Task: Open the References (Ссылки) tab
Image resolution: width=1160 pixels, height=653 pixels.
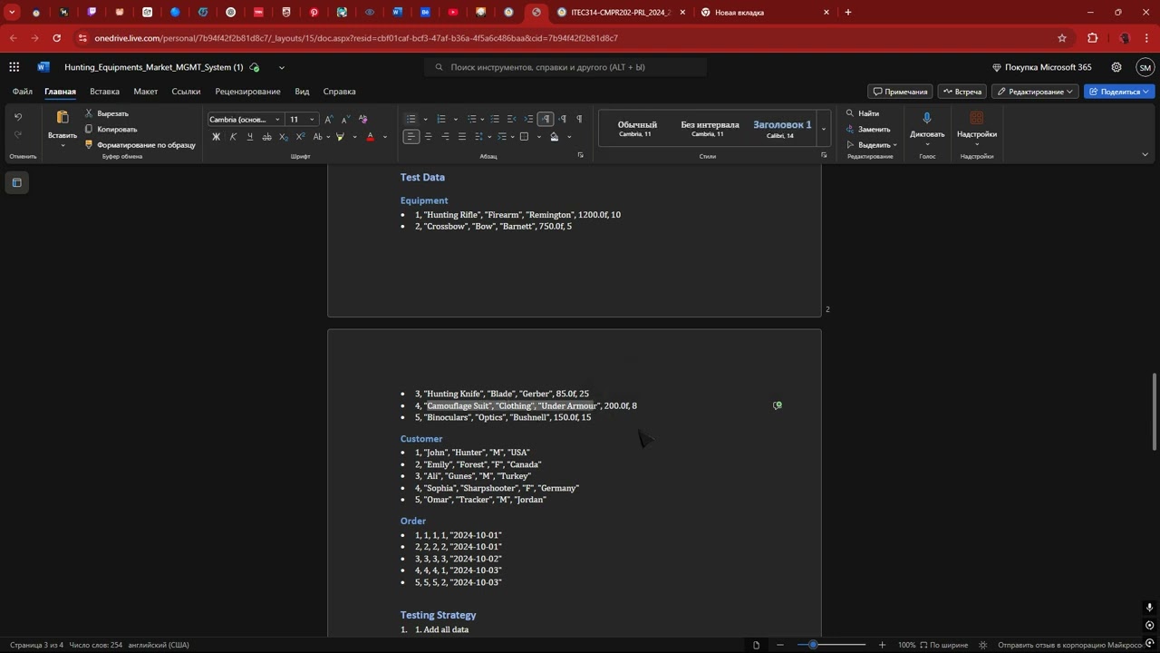Action: (x=186, y=92)
